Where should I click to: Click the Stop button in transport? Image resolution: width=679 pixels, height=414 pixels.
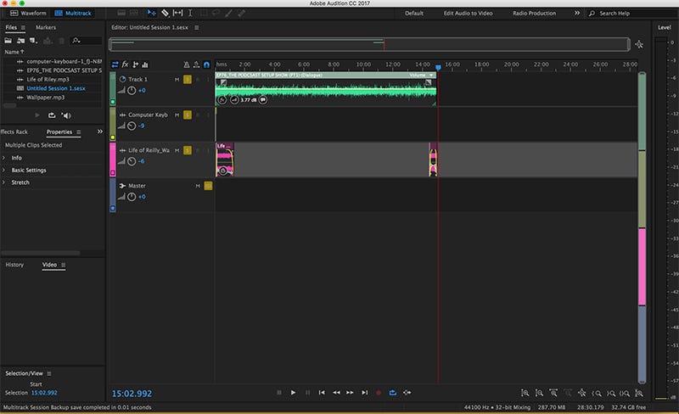tap(279, 392)
